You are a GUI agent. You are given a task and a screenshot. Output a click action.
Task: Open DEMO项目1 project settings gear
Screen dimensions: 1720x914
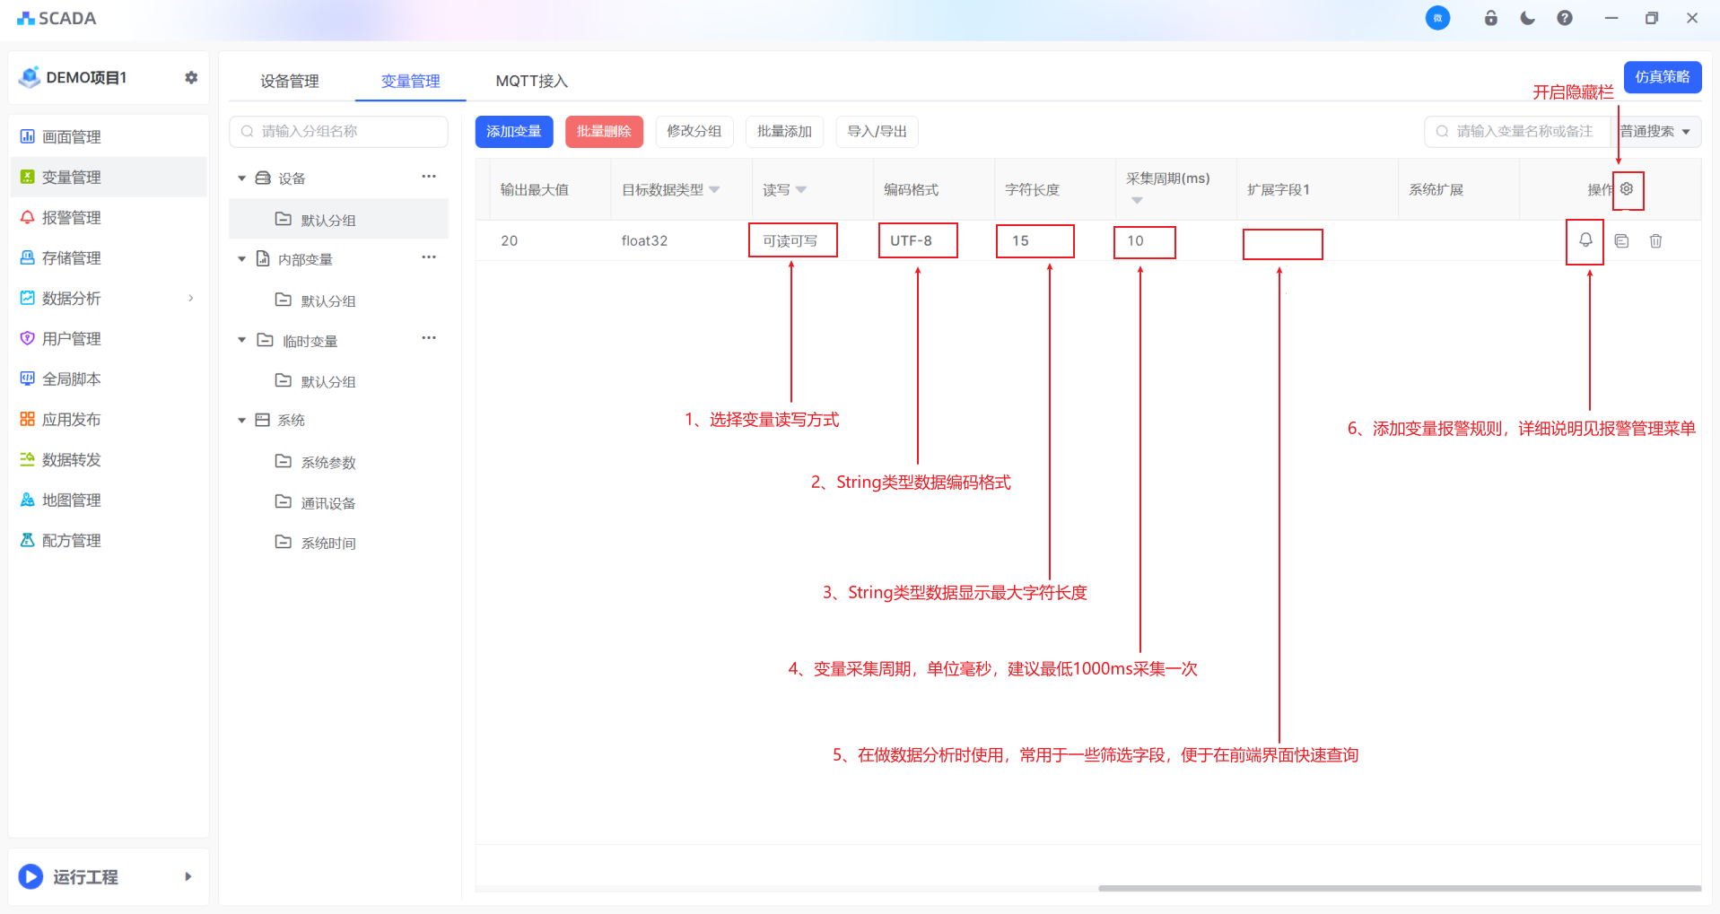(x=191, y=78)
